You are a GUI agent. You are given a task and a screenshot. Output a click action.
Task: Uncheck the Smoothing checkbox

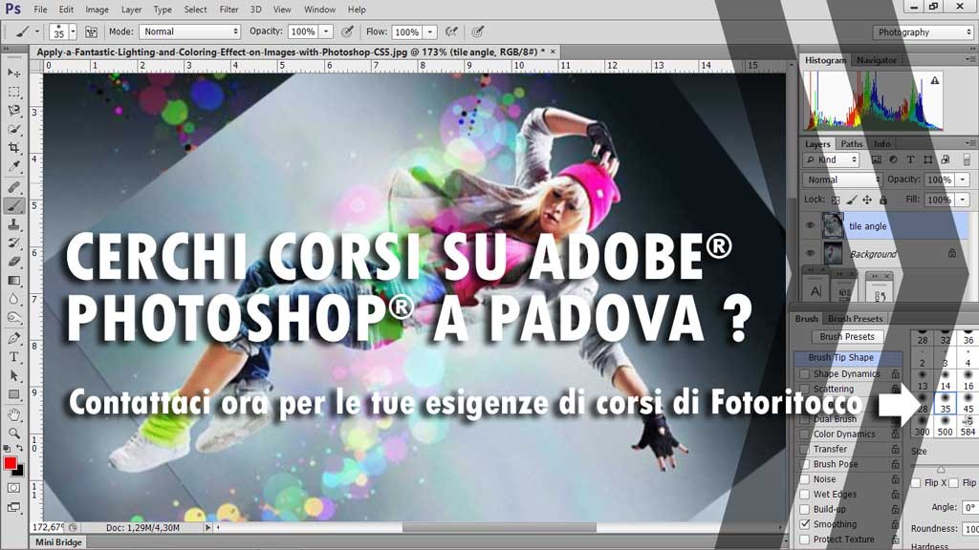(x=805, y=524)
